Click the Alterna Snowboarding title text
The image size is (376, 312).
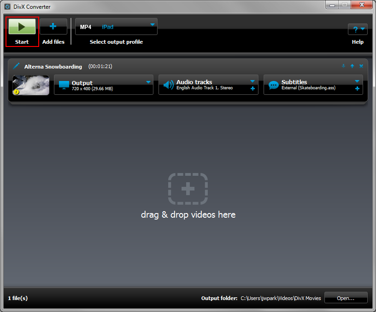click(x=53, y=67)
